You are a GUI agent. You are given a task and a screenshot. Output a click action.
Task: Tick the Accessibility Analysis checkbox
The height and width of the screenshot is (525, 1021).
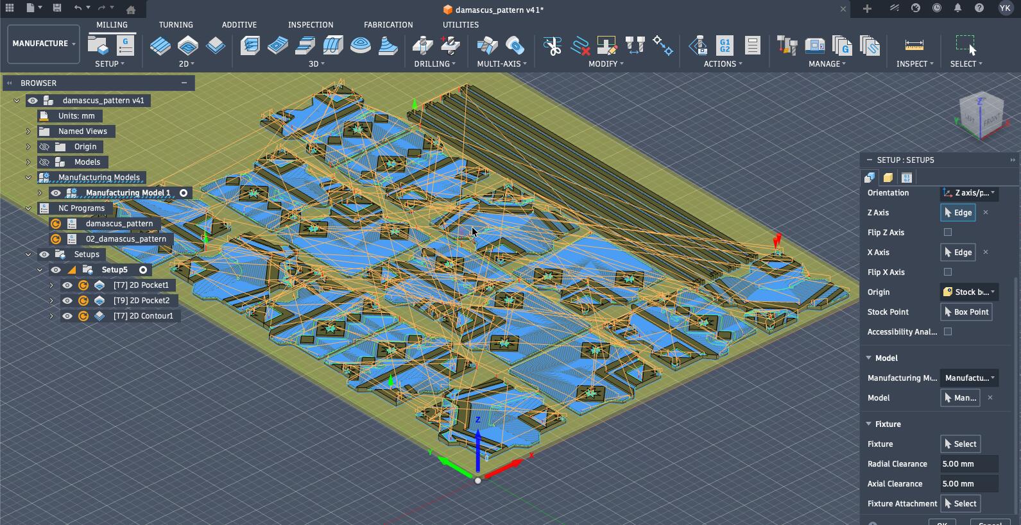tap(948, 331)
